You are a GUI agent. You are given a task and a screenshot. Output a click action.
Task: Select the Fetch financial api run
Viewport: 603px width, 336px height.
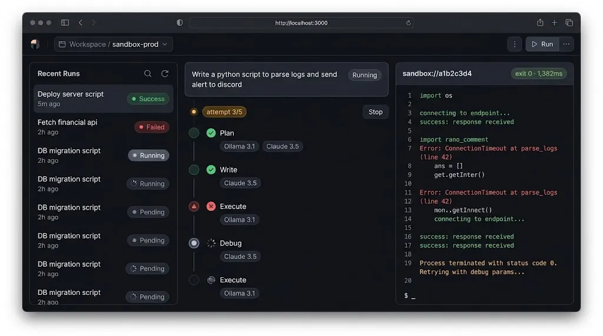[x=103, y=127]
